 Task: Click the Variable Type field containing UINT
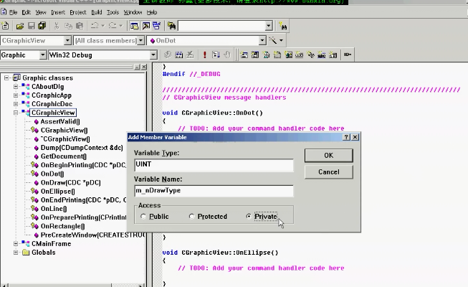pos(214,165)
